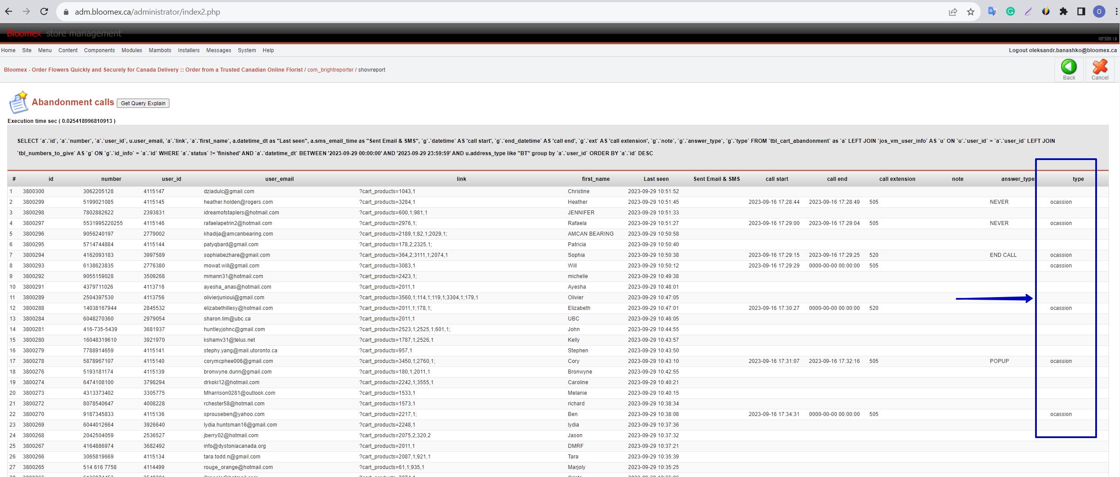This screenshot has height=477, width=1120.
Task: Reload the page
Action: coord(44,12)
